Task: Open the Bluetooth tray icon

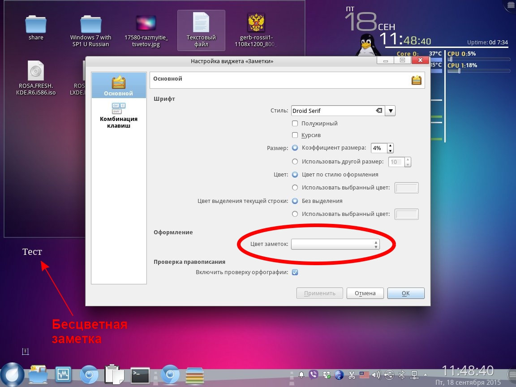Action: [401, 374]
